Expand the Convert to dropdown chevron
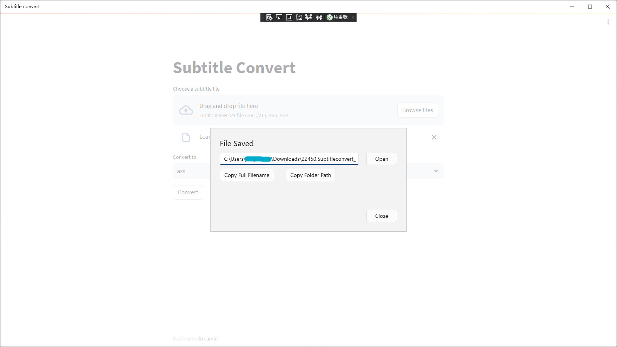Image resolution: width=617 pixels, height=347 pixels. click(436, 171)
